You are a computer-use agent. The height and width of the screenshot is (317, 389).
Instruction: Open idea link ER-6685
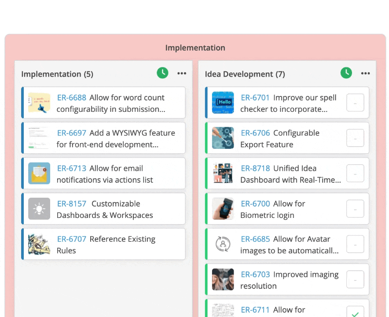point(255,239)
